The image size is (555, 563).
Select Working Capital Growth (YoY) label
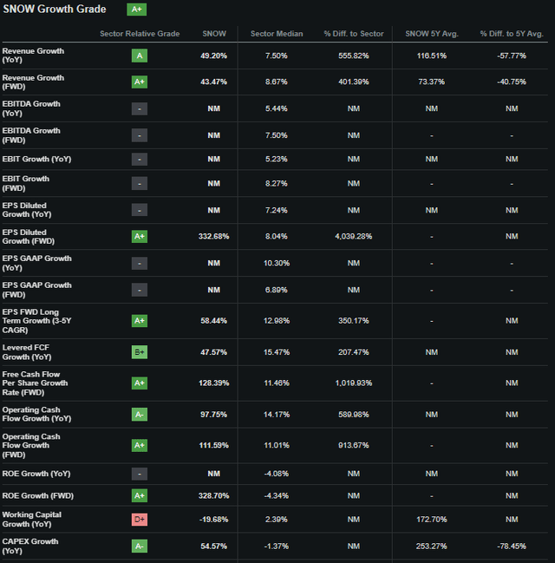[x=32, y=520]
